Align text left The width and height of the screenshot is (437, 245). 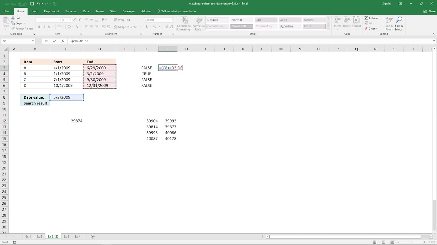click(86, 27)
